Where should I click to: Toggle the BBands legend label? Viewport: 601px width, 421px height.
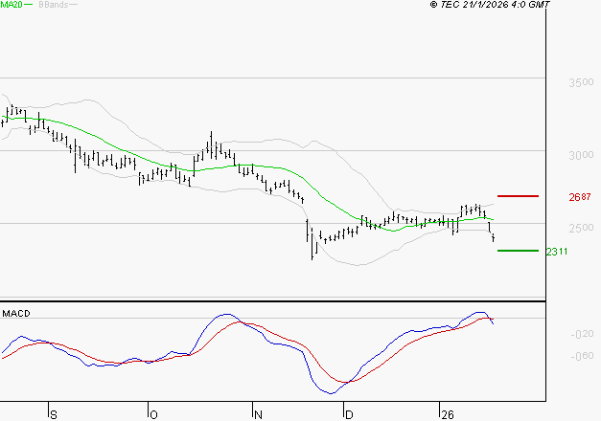coord(52,6)
